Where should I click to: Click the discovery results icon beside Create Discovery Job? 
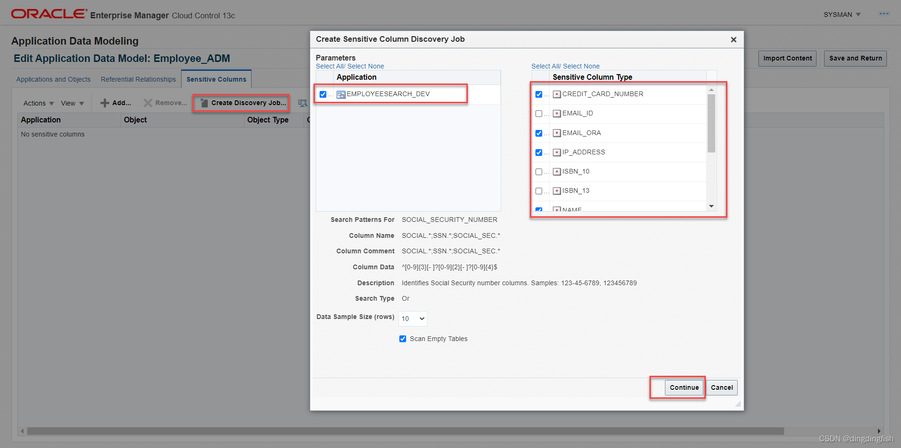pos(303,103)
